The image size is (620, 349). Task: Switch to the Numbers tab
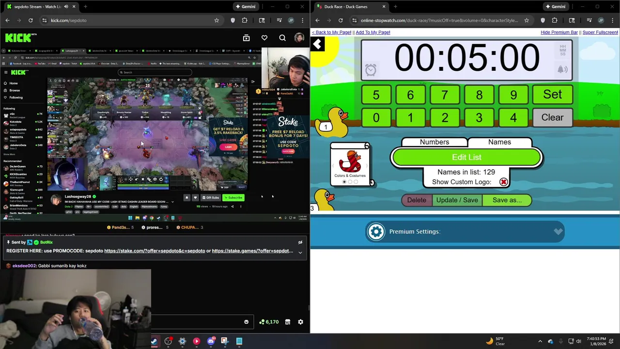(434, 142)
